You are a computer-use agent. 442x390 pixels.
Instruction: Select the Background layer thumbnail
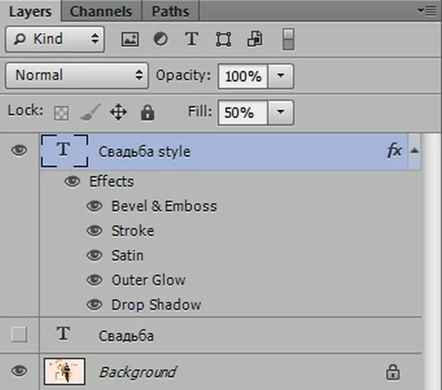click(64, 371)
